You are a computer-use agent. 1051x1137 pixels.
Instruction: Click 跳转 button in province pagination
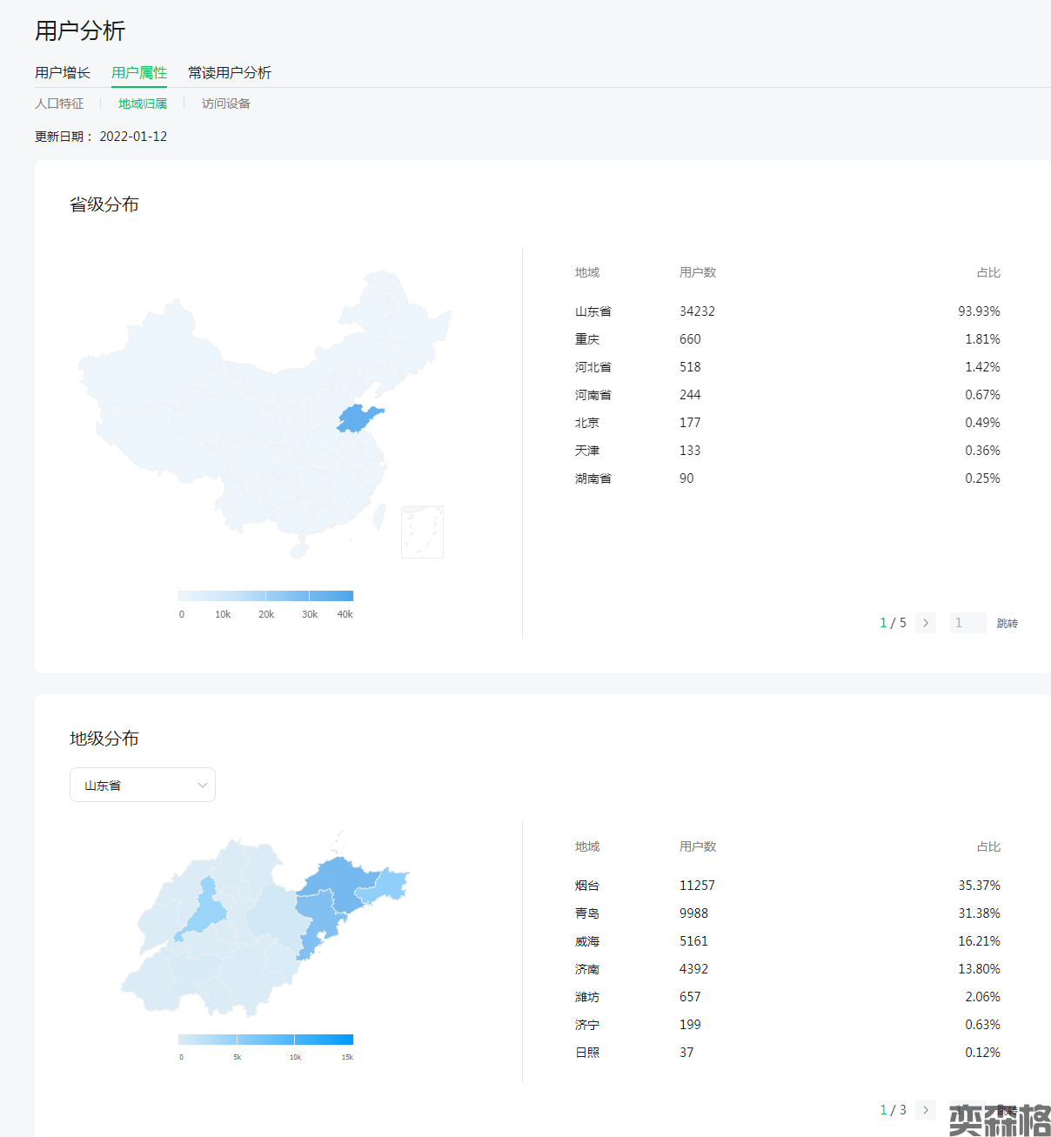pyautogui.click(x=1007, y=624)
